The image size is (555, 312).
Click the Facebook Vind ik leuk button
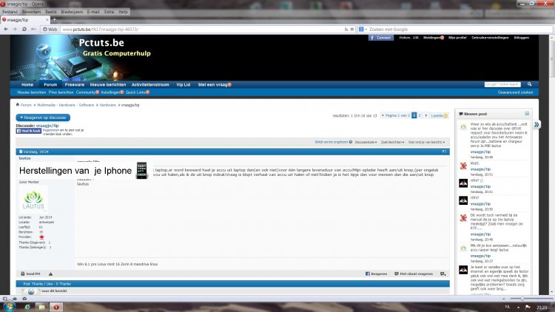29,131
